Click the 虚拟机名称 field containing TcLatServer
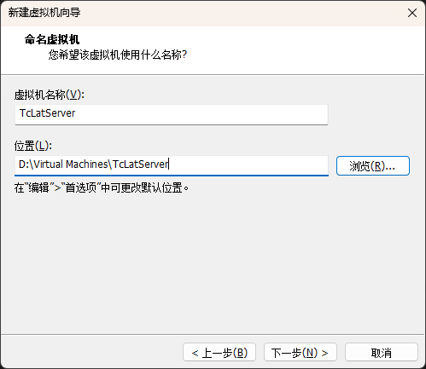The width and height of the screenshot is (426, 369). [172, 114]
